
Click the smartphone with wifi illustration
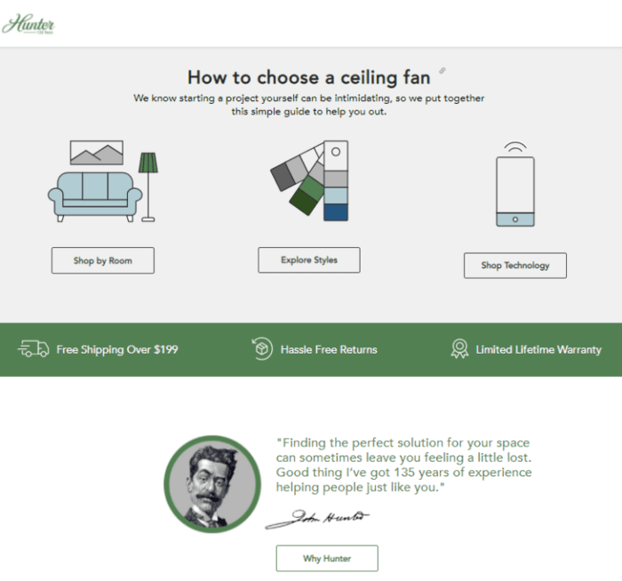514,185
